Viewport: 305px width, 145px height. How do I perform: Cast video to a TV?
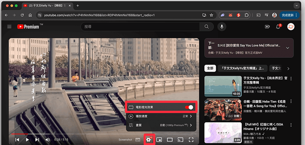point(180,140)
